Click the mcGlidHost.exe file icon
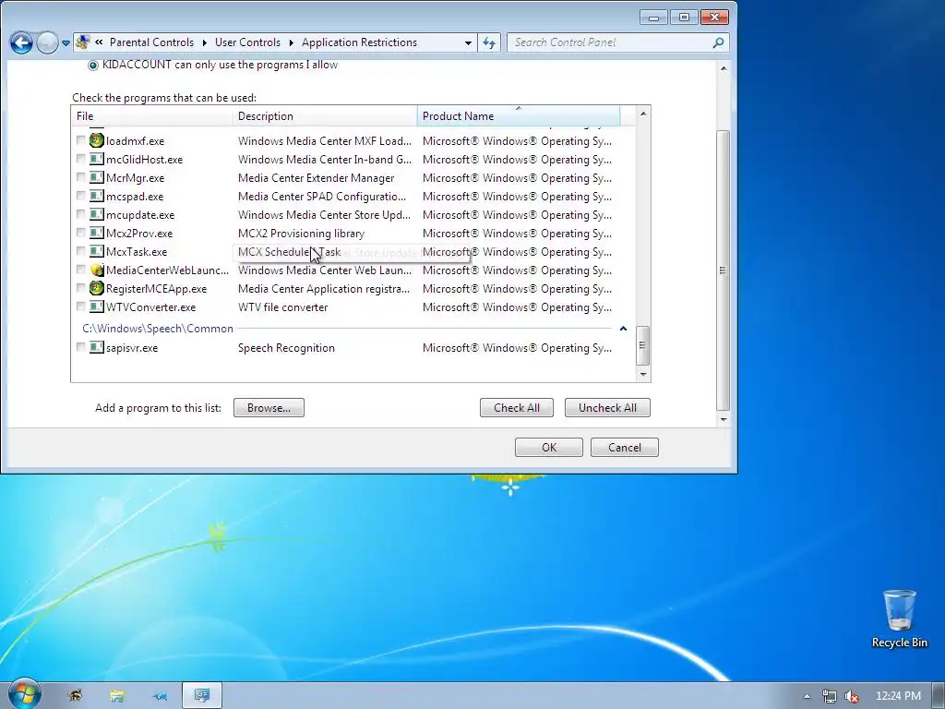The height and width of the screenshot is (709, 945). point(96,159)
